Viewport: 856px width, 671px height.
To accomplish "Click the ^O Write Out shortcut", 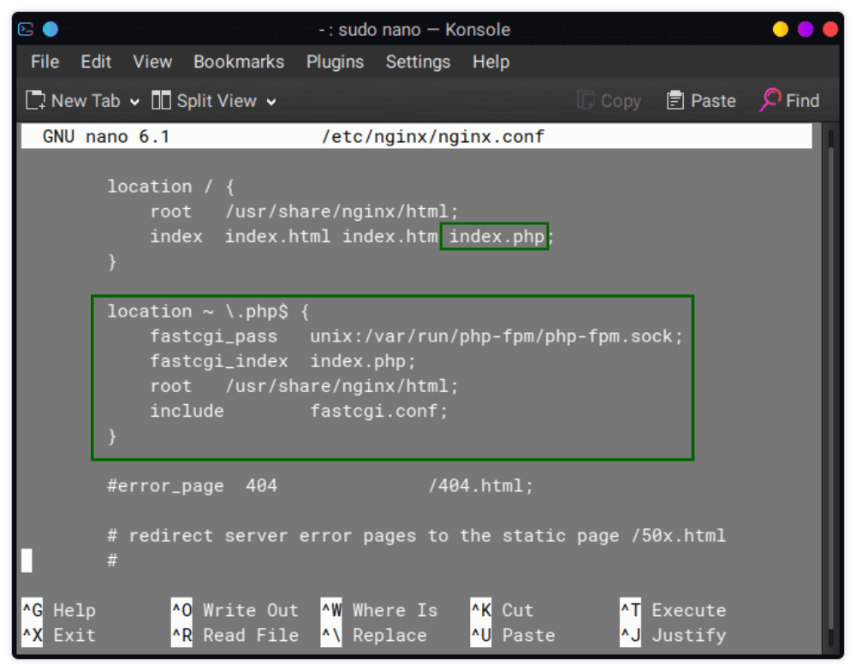I will [235, 610].
